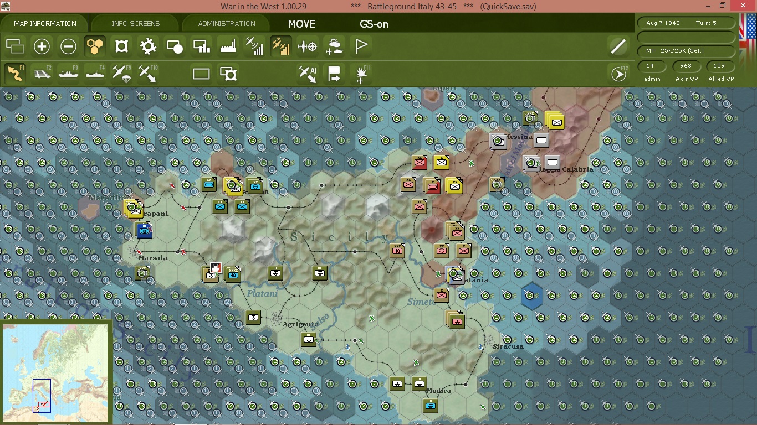Image resolution: width=757 pixels, height=425 pixels.
Task: Select the F11 explosion with plane icon
Action: click(x=361, y=74)
